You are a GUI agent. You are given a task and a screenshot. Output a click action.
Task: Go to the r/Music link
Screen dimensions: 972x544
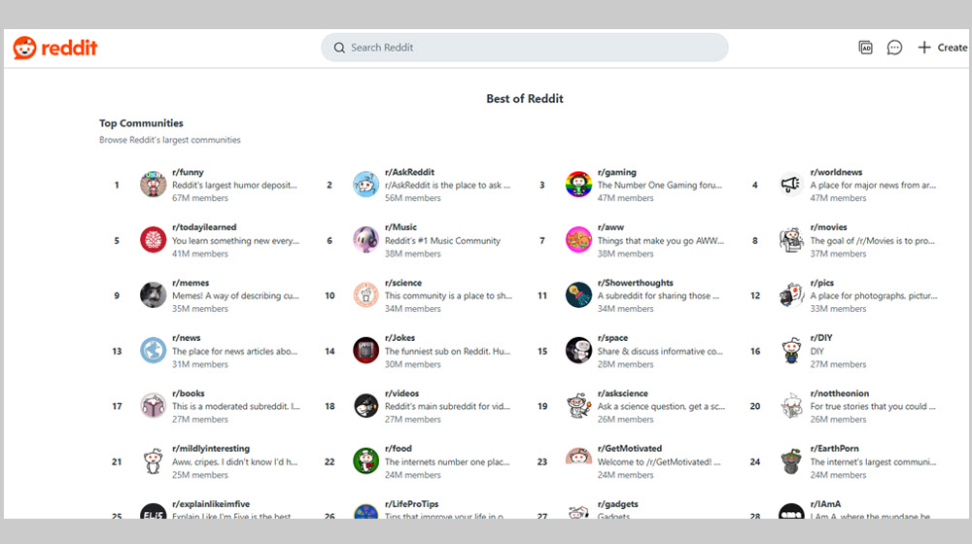coord(400,227)
